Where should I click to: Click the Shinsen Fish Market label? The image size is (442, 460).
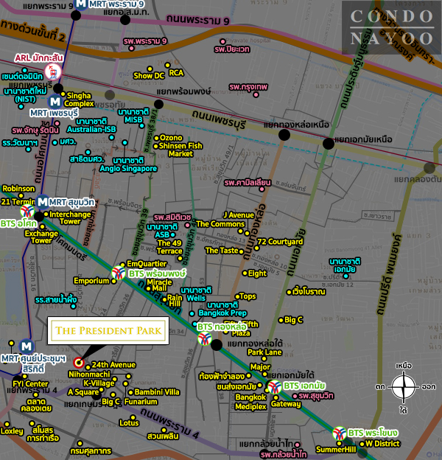click(180, 150)
